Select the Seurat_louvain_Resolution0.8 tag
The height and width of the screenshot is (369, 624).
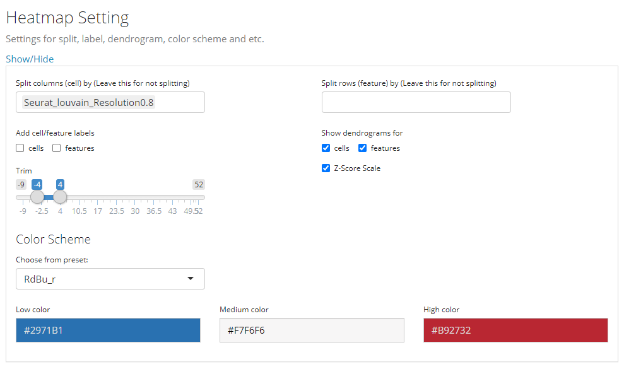pyautogui.click(x=88, y=102)
